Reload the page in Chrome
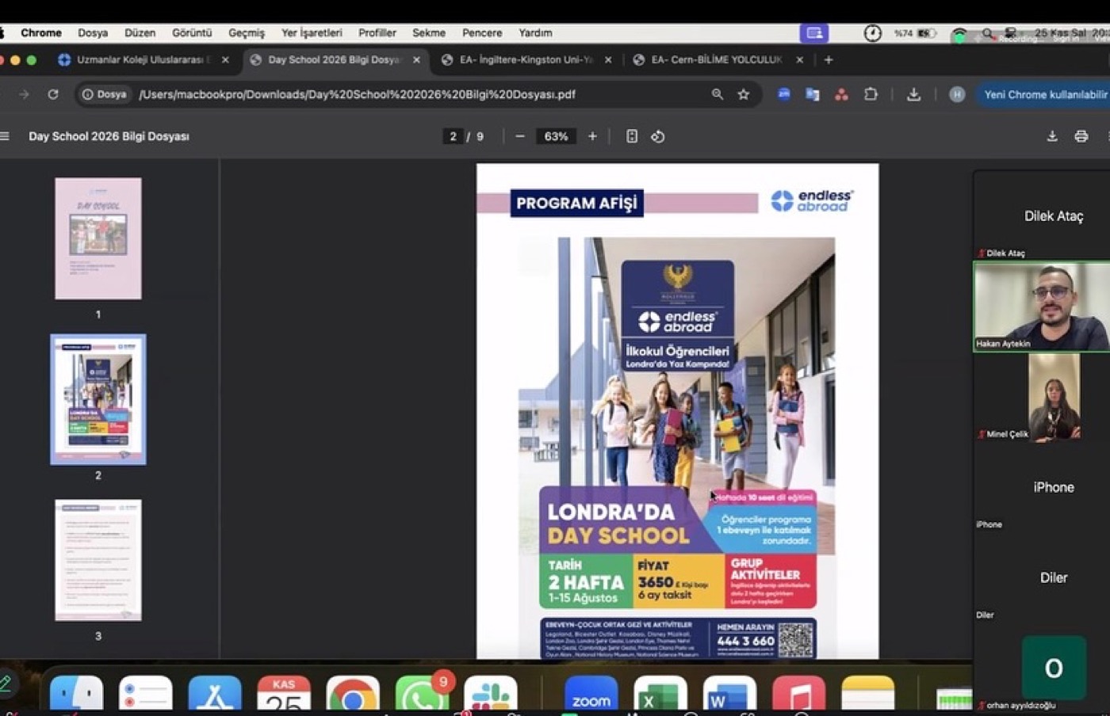Viewport: 1110px width, 716px height. tap(53, 94)
